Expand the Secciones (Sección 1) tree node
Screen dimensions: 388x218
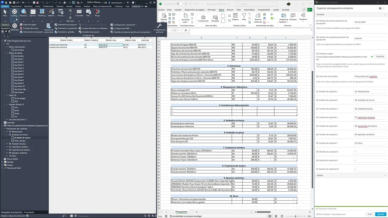coord(7,120)
